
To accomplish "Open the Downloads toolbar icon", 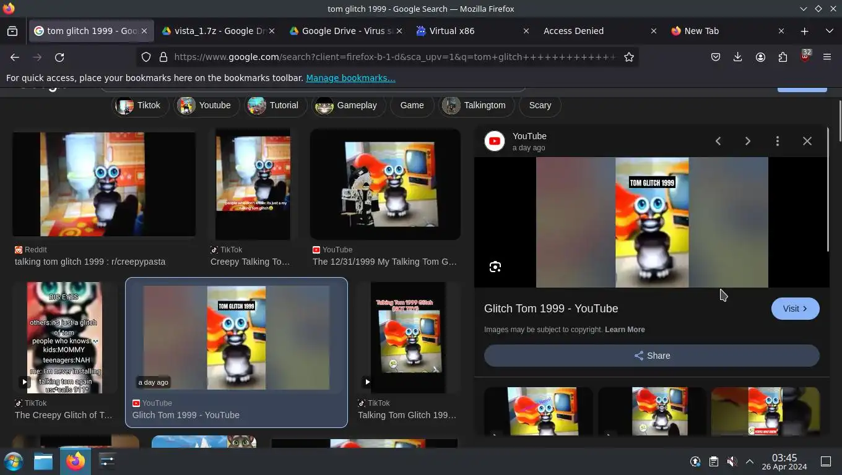I will pyautogui.click(x=737, y=57).
